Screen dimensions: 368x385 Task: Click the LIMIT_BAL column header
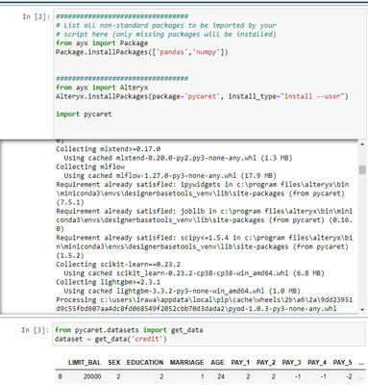pyautogui.click(x=85, y=363)
